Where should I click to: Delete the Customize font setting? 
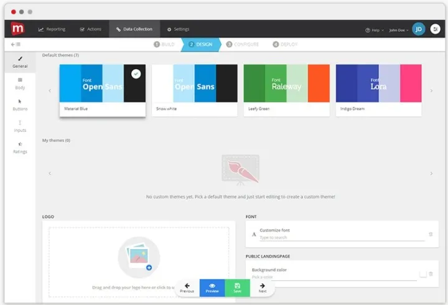[431, 234]
